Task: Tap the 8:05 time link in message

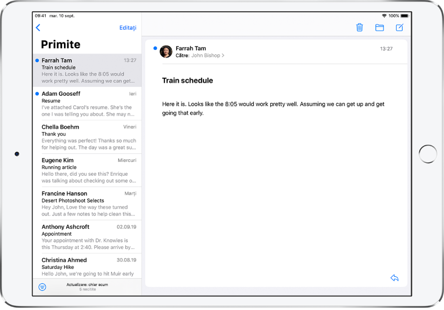Action: click(231, 104)
